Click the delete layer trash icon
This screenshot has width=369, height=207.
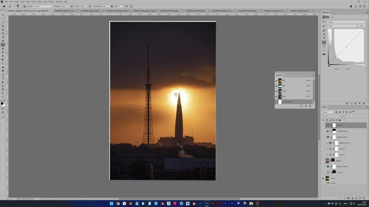click(364, 198)
